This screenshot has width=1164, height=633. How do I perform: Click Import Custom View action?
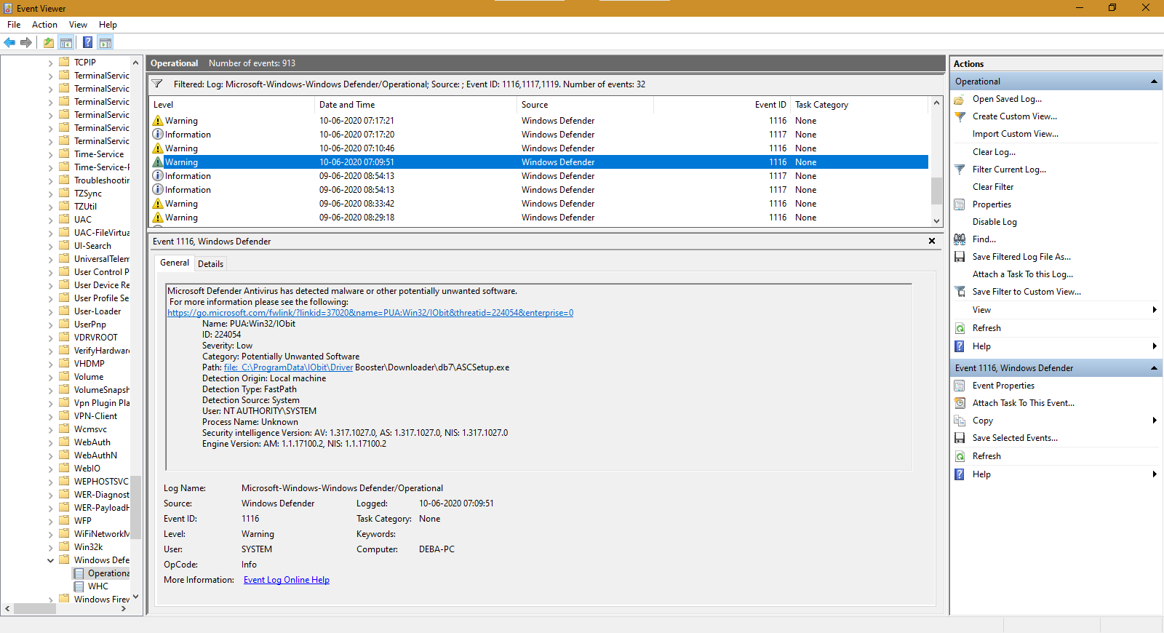coord(1016,134)
